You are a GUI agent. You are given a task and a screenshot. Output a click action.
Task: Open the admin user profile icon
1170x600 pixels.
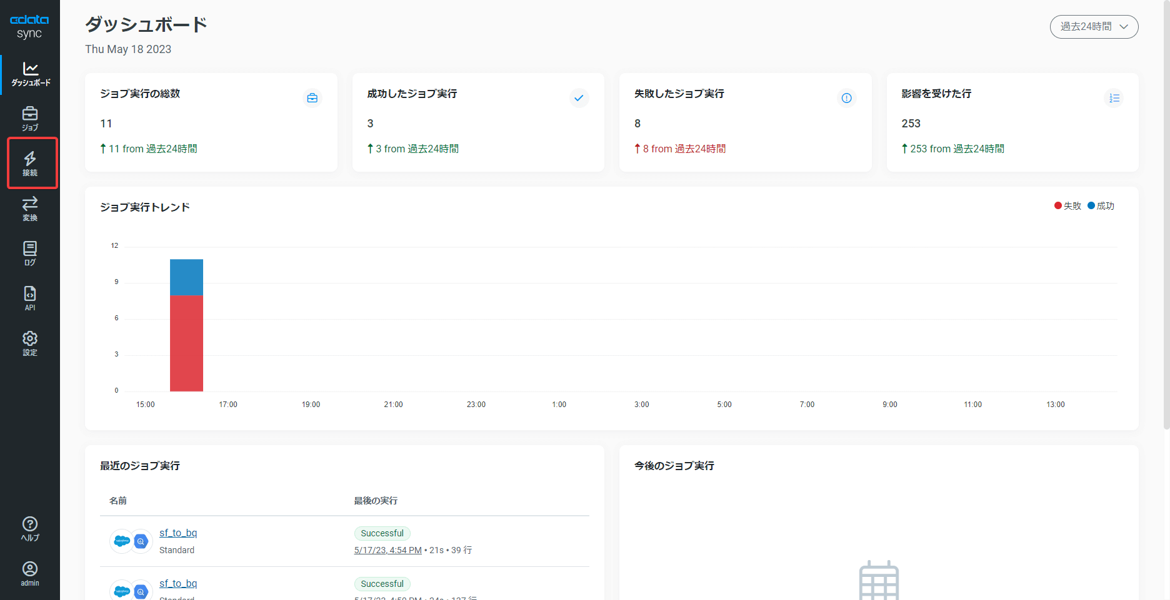(30, 574)
